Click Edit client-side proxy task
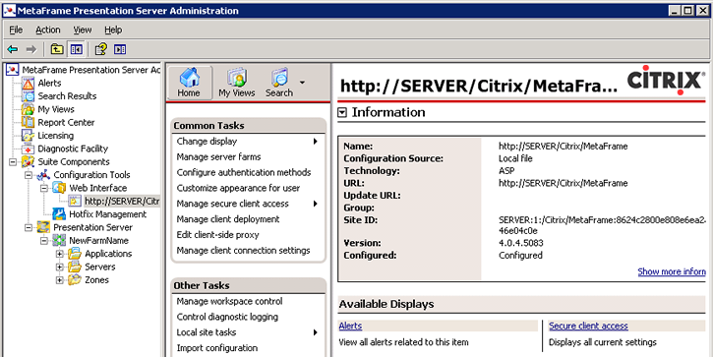Viewport: 713px width, 357px height. (x=217, y=235)
